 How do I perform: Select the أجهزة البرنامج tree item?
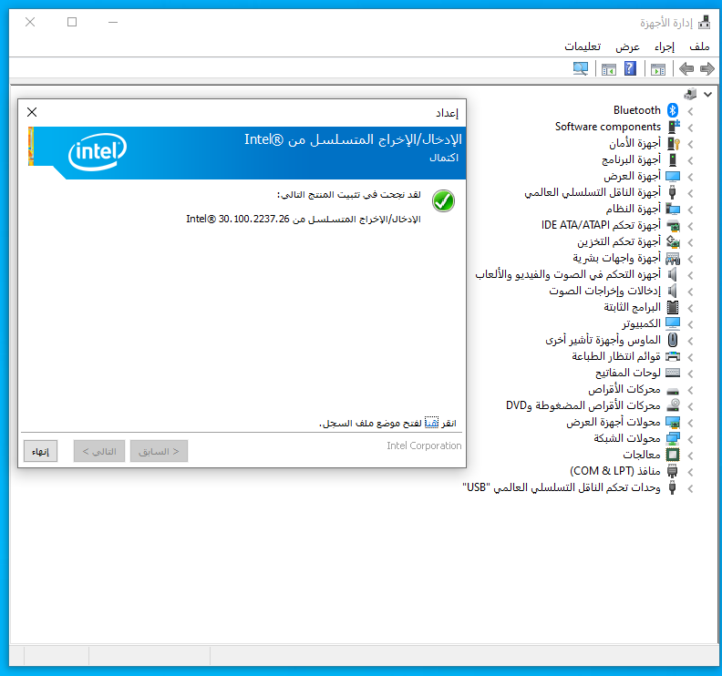click(x=631, y=159)
